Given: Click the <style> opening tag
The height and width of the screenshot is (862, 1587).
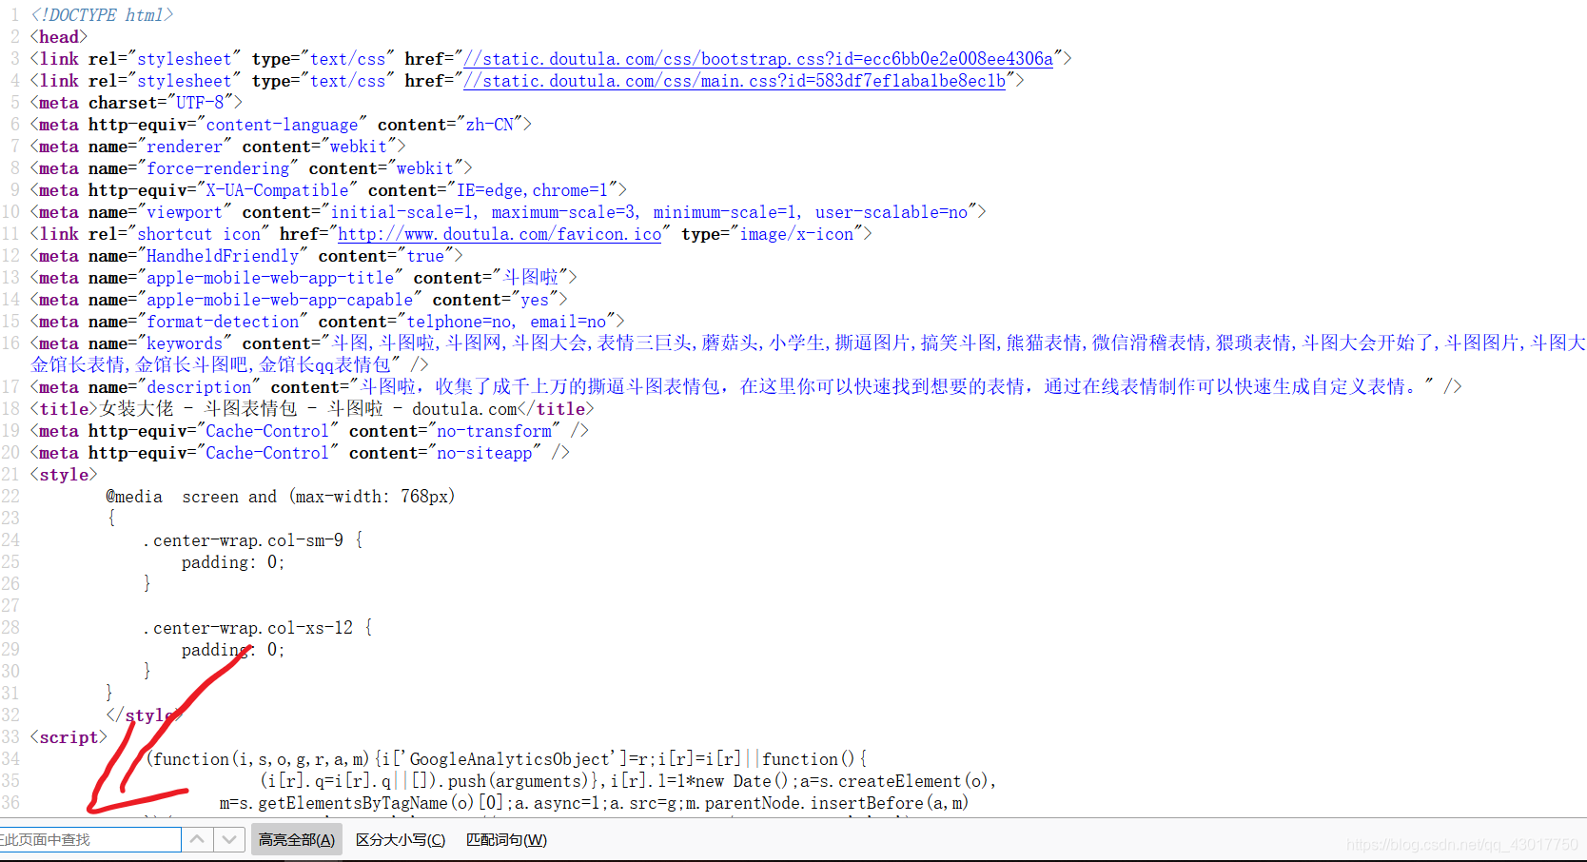Looking at the screenshot, I should (64, 475).
